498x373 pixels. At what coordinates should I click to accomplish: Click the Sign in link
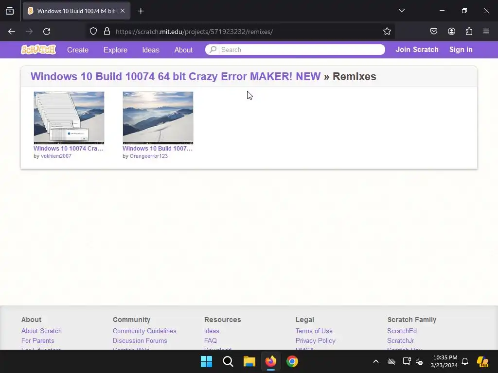[461, 50]
